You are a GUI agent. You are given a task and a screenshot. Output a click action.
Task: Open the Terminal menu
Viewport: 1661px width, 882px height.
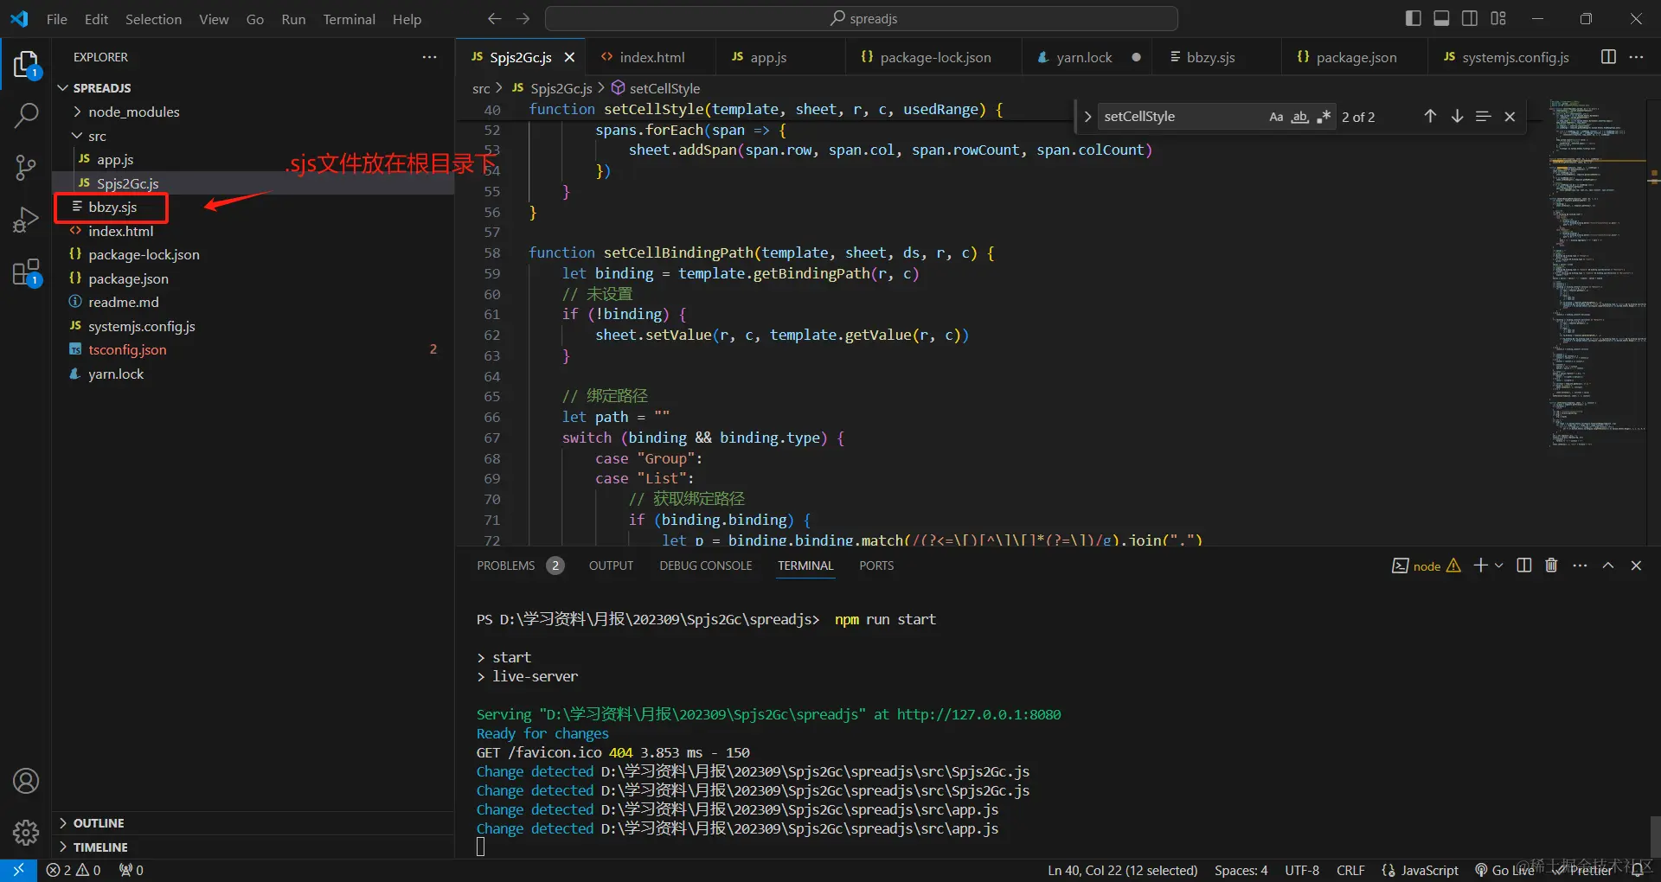(349, 19)
